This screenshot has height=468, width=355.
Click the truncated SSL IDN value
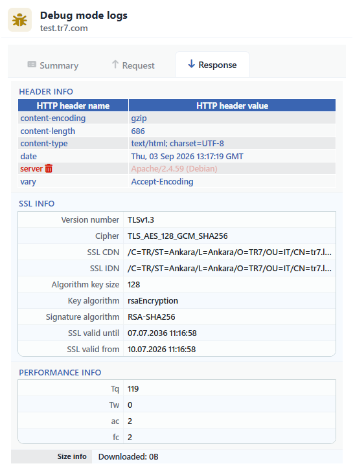(229, 269)
